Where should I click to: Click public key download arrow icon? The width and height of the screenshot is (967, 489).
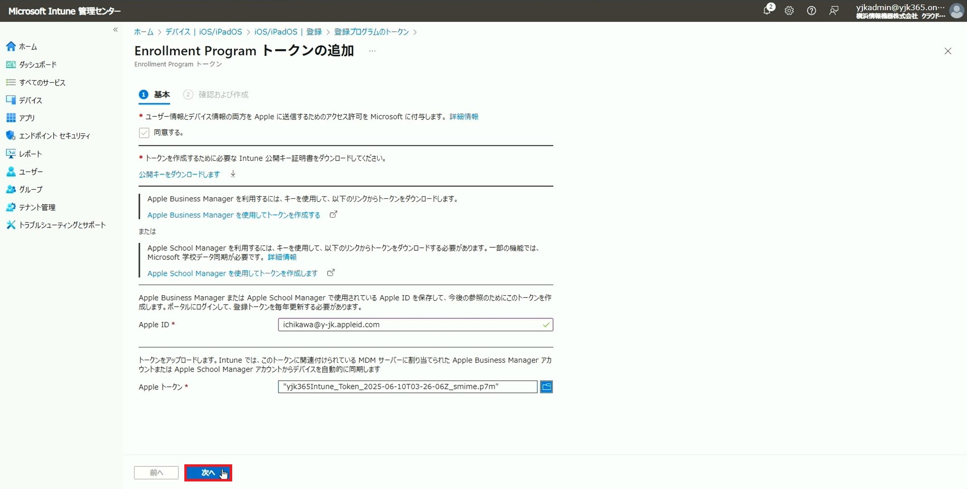coord(233,174)
